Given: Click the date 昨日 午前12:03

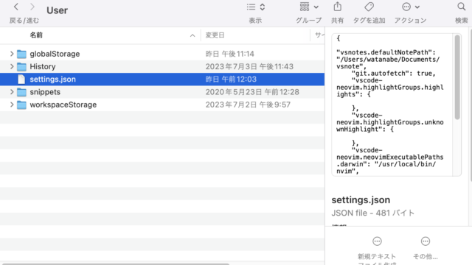Looking at the screenshot, I should tap(231, 79).
